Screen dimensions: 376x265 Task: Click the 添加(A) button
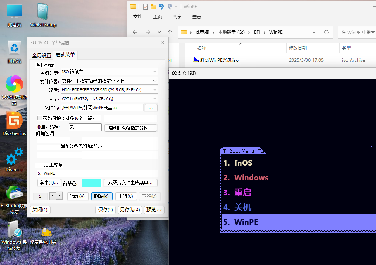tap(77, 196)
